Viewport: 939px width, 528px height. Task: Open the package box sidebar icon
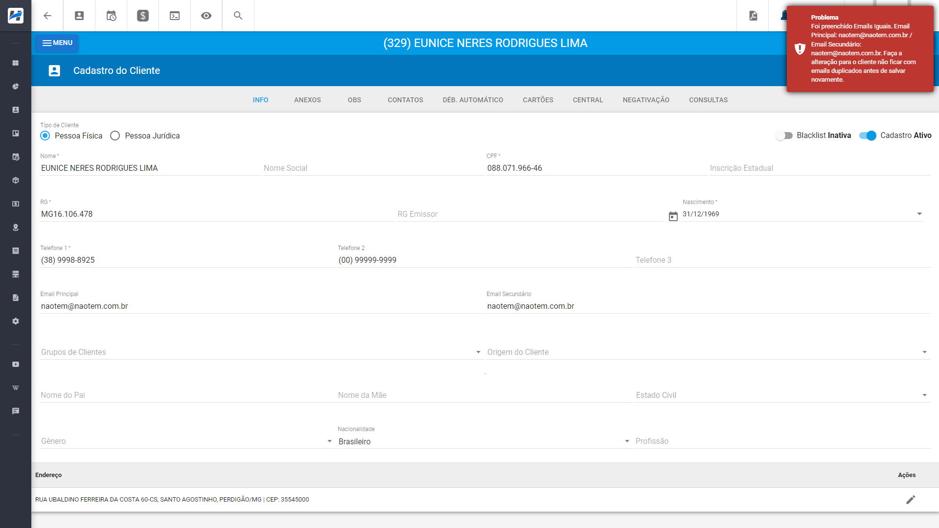click(16, 181)
